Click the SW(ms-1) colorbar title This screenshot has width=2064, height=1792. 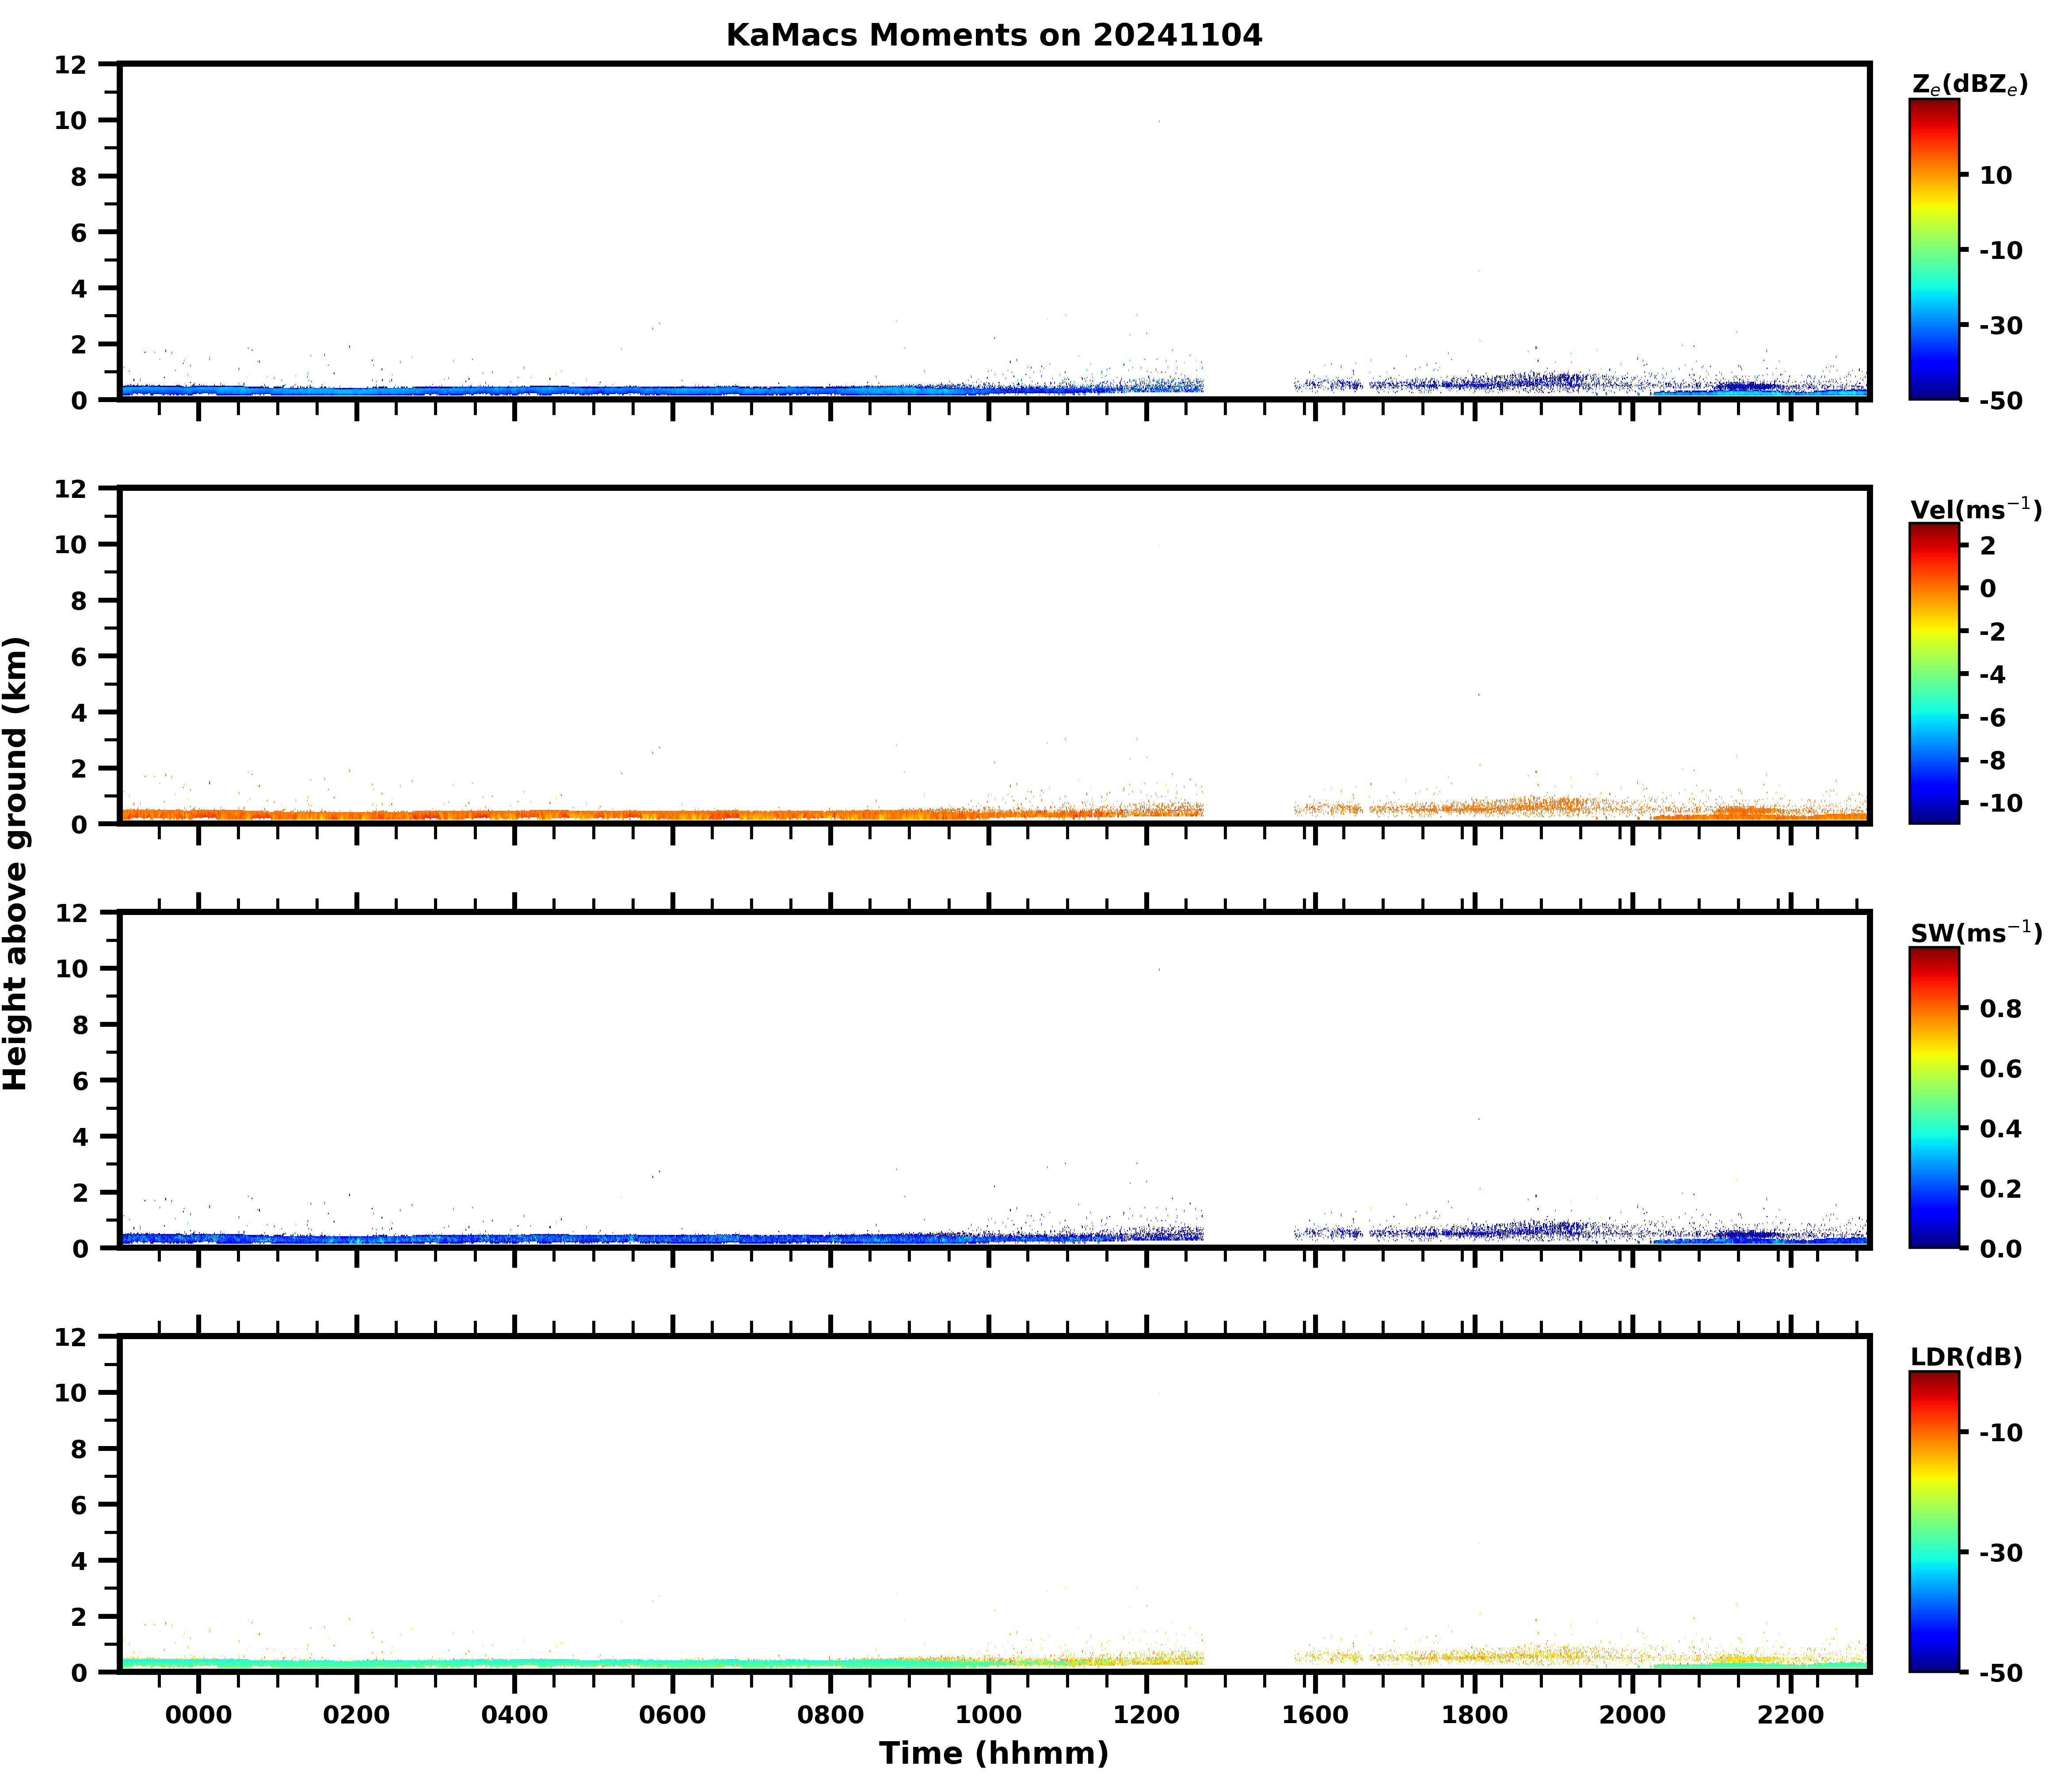tap(1976, 933)
